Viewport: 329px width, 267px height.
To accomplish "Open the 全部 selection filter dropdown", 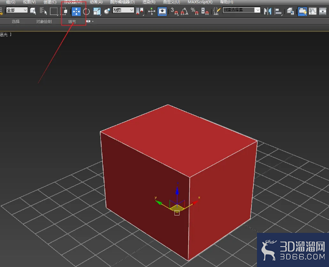I will coord(17,10).
